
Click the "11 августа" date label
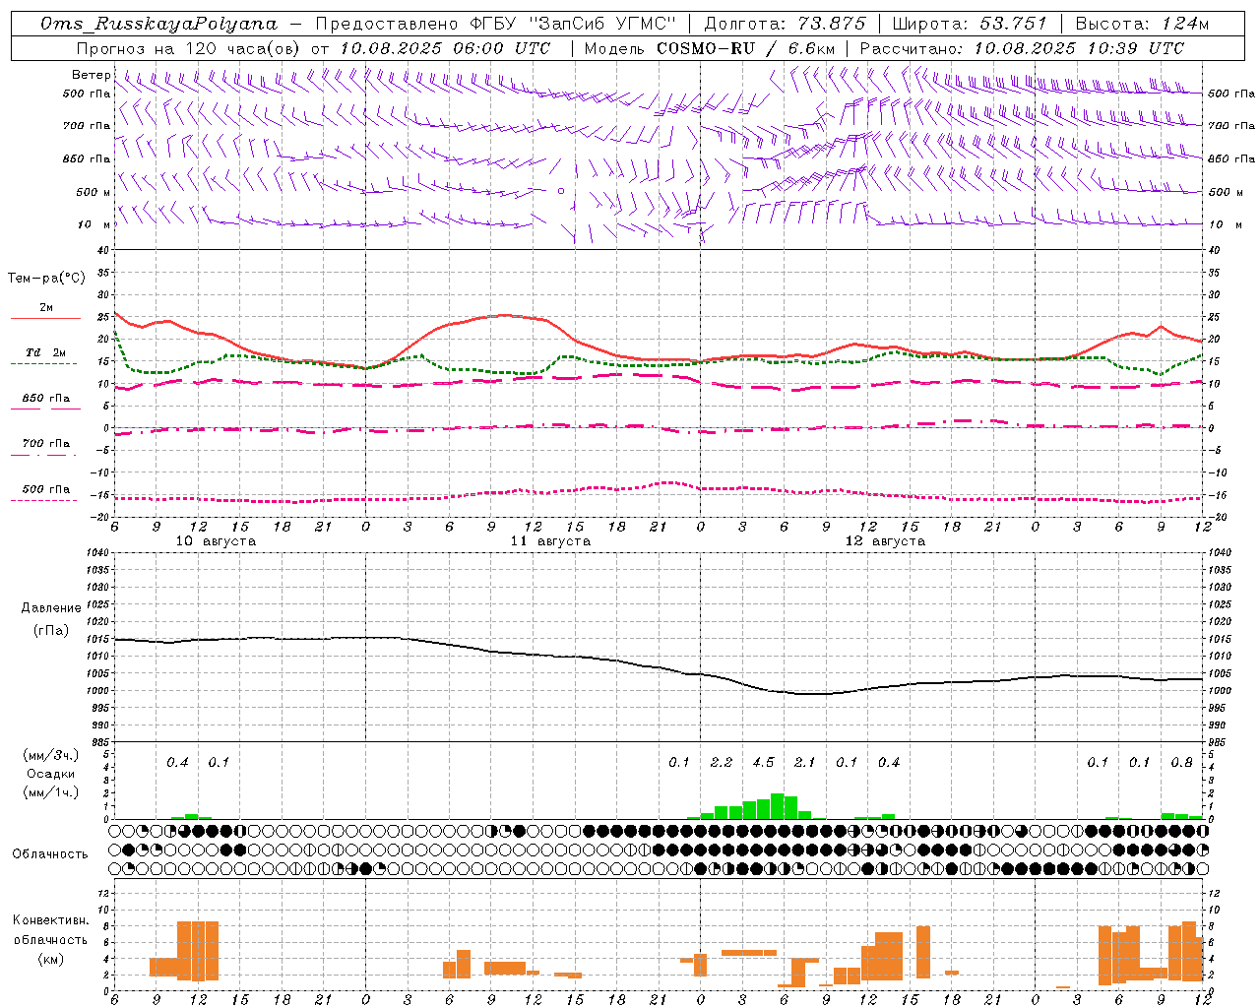550,541
